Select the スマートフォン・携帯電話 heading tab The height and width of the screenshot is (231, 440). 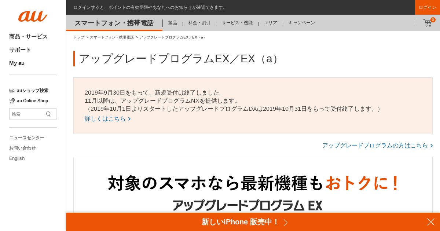coord(114,23)
